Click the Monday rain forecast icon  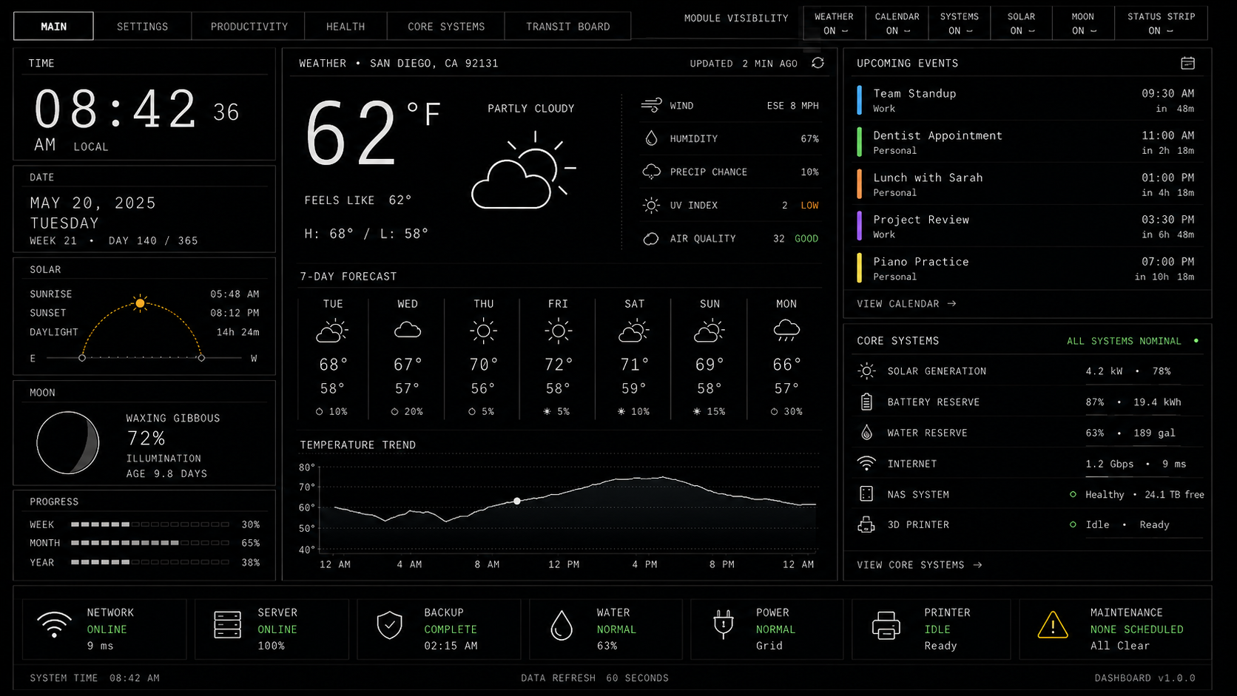point(786,330)
